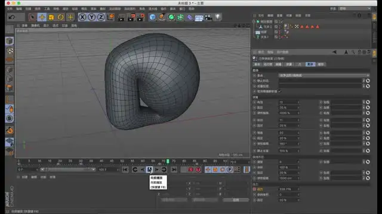Click the orange swirl icon in left palette

point(10,131)
